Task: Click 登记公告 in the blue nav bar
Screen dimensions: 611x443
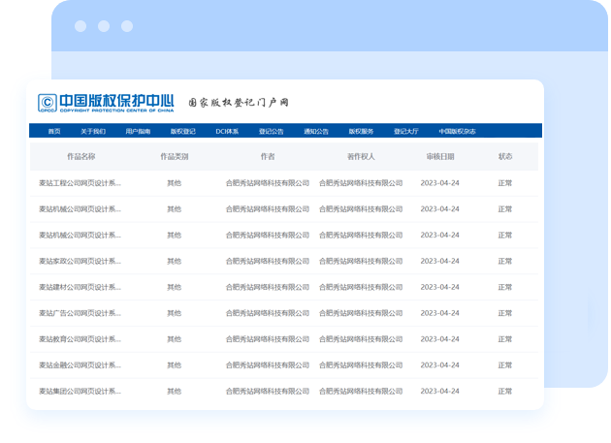Action: [272, 131]
